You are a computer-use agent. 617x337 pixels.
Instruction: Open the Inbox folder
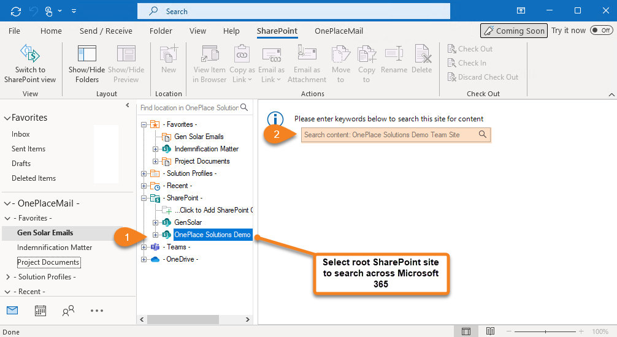(x=20, y=134)
